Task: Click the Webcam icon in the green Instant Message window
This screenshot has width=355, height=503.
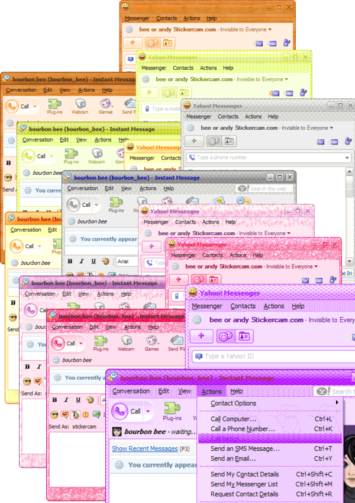Action: [x=96, y=156]
